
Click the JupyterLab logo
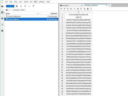click(2, 2)
